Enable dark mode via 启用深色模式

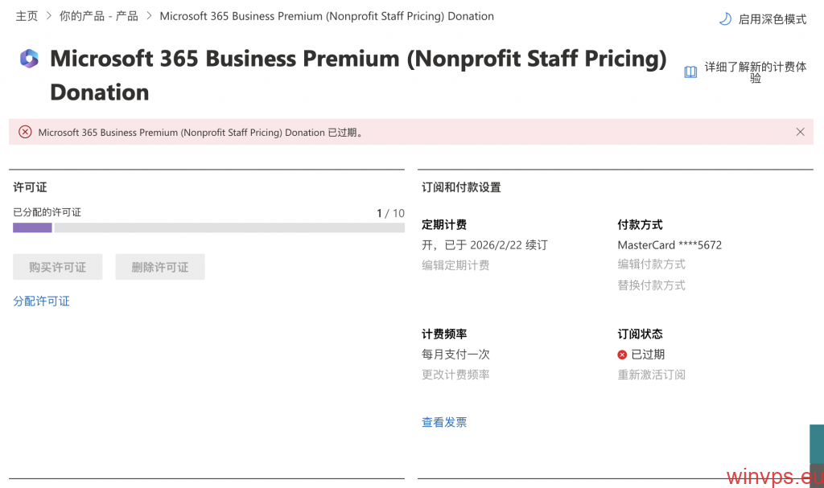[772, 19]
